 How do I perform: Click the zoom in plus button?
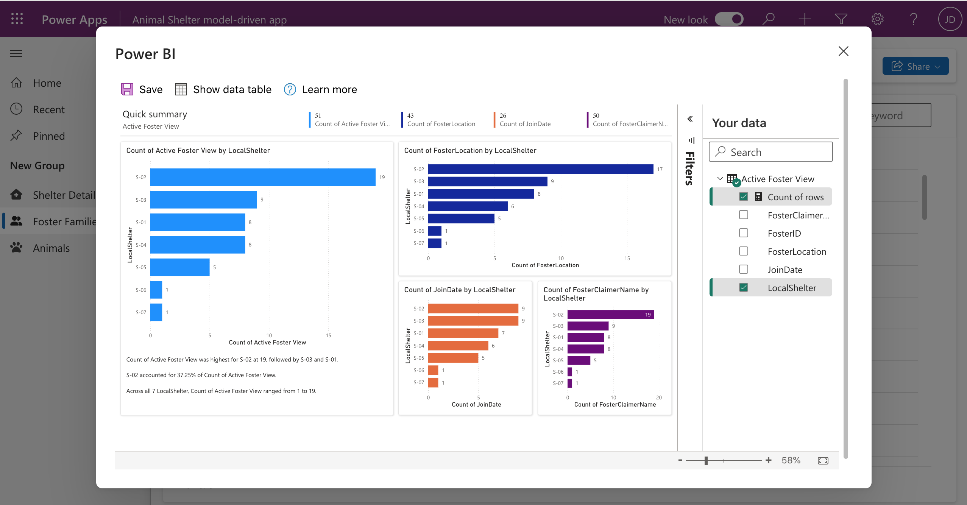[768, 460]
